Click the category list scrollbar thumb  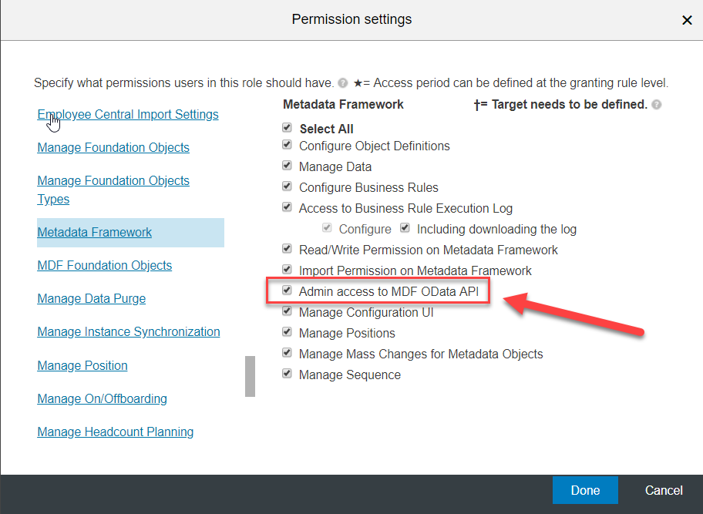[x=250, y=376]
